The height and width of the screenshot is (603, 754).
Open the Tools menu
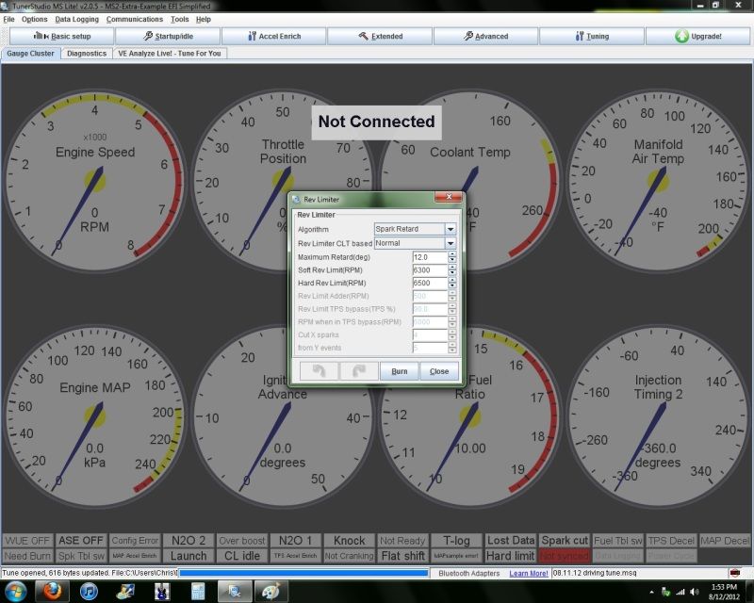(x=179, y=19)
